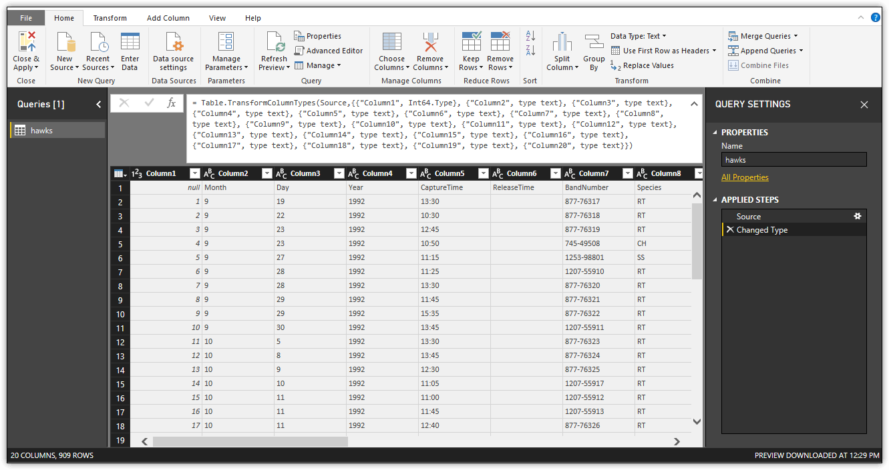Click the vertical scrollbar thumb

pos(697,241)
